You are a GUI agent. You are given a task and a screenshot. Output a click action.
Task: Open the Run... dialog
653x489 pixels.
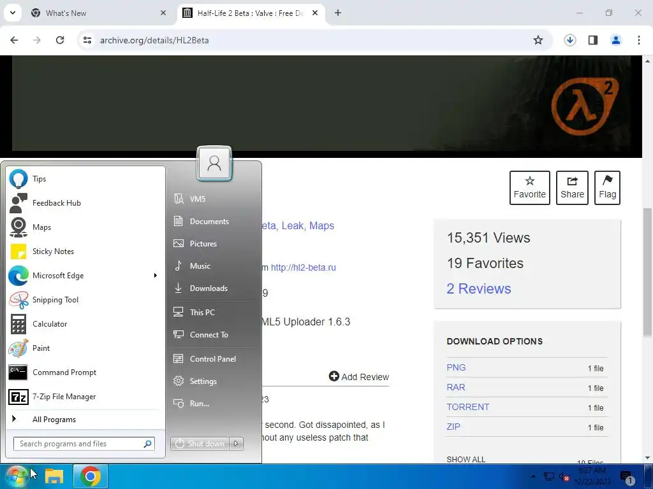[x=212, y=403]
